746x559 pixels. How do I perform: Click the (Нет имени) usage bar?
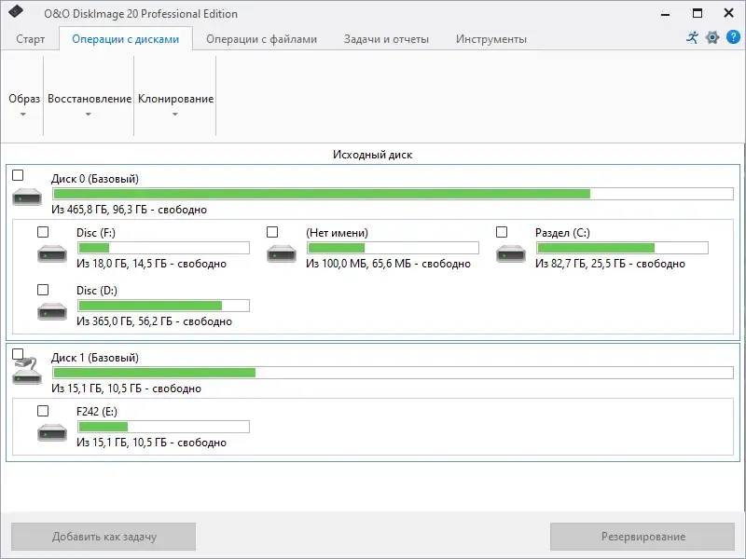pos(393,248)
